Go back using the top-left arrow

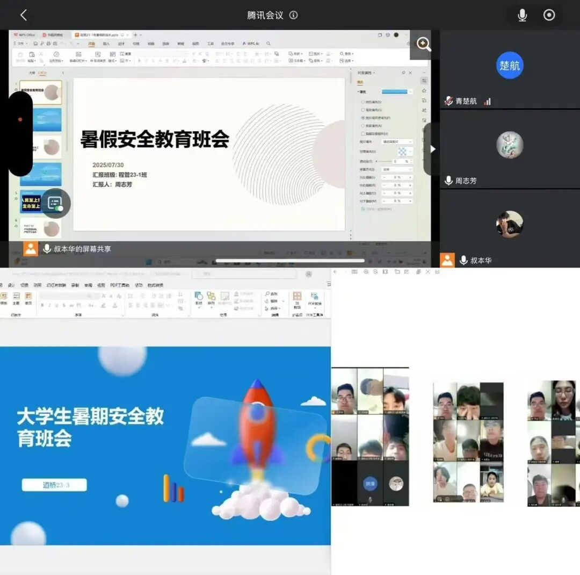click(23, 15)
